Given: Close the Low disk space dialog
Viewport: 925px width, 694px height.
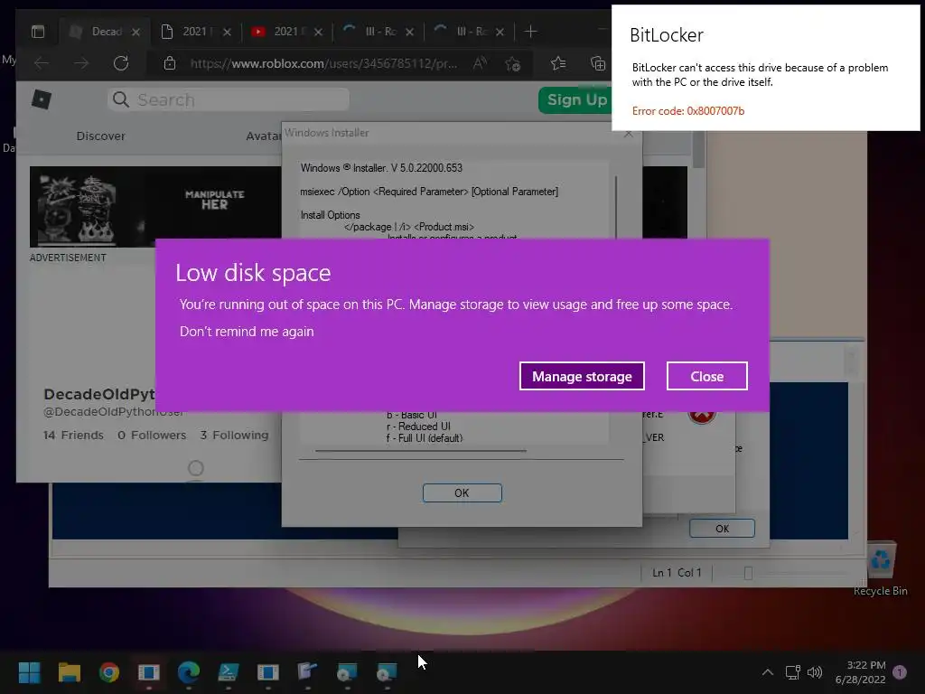Looking at the screenshot, I should [706, 376].
